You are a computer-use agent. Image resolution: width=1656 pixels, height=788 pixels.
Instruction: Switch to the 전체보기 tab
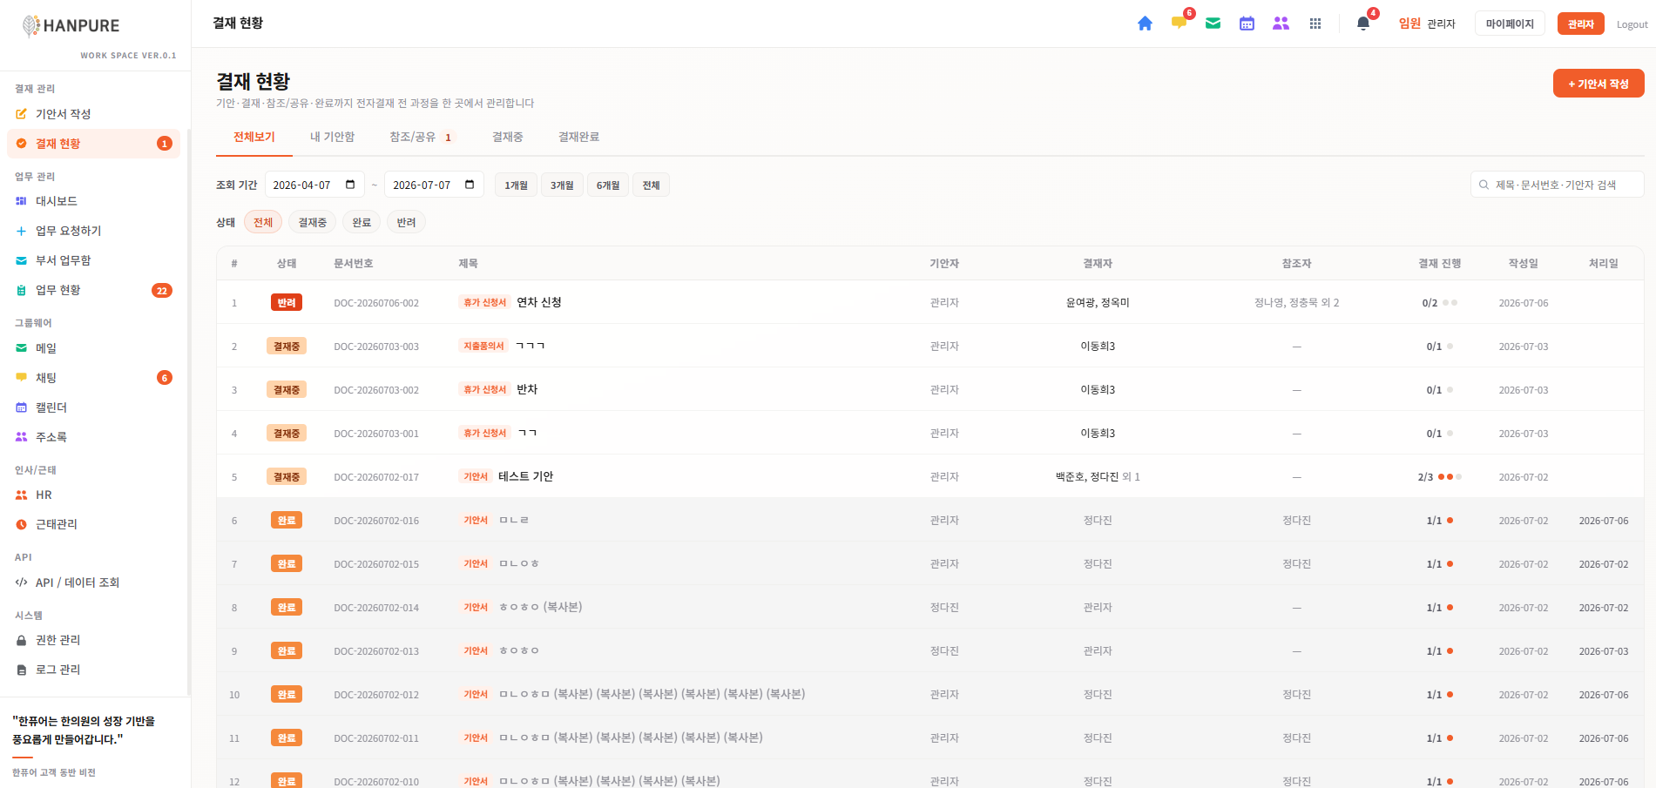tap(254, 137)
